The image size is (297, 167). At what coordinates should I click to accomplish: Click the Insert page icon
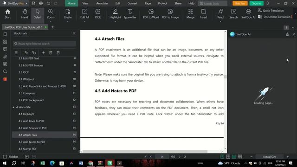pos(204,14)
